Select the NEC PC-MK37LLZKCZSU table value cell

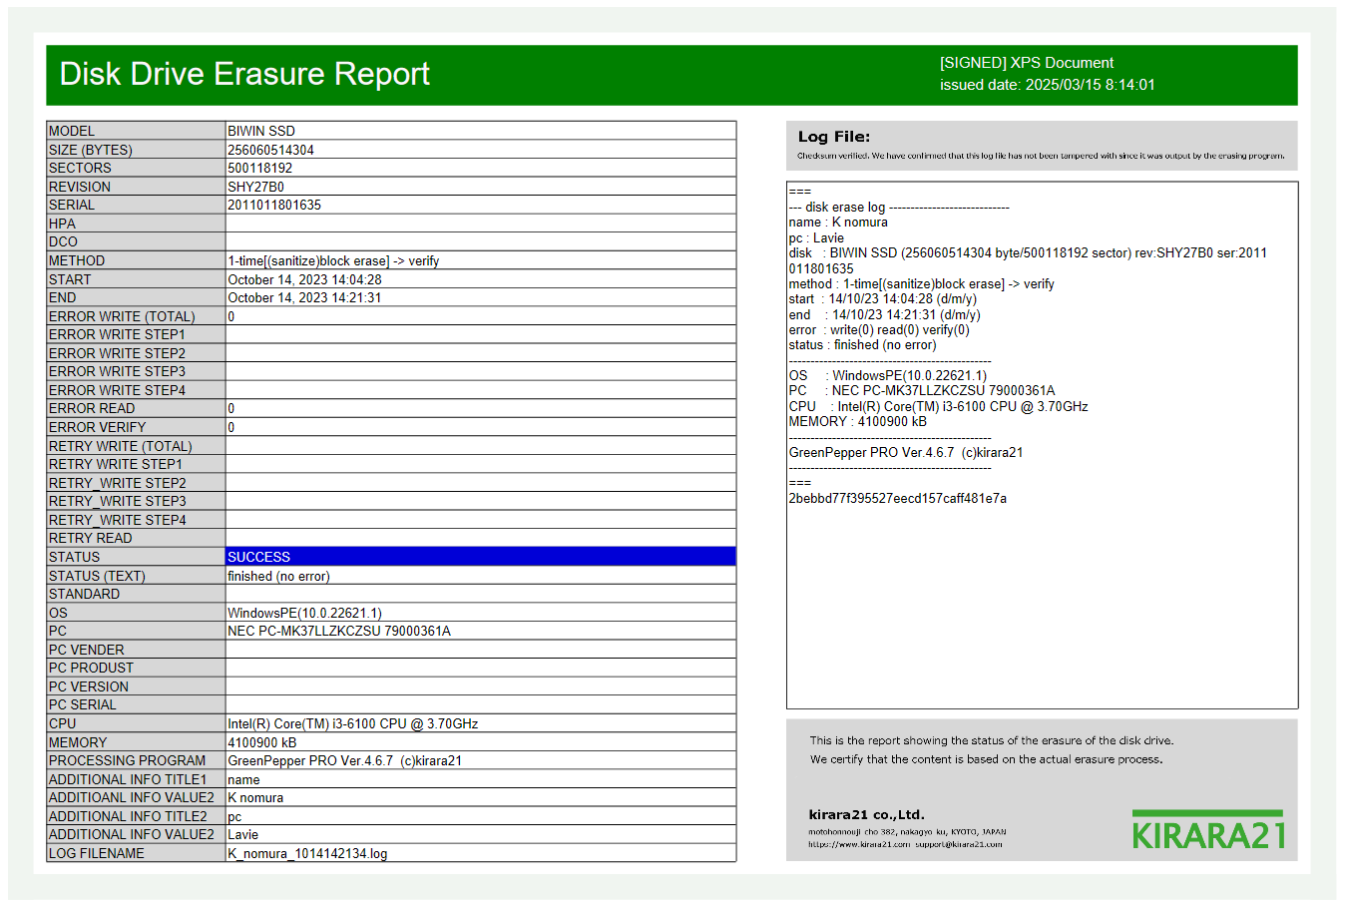[481, 631]
